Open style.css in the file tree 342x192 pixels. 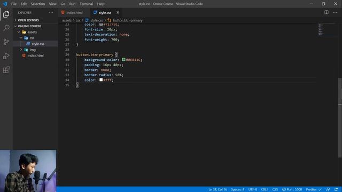click(x=35, y=44)
